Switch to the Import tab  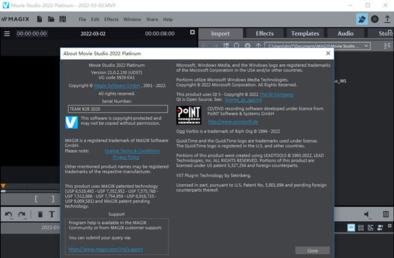coord(220,33)
